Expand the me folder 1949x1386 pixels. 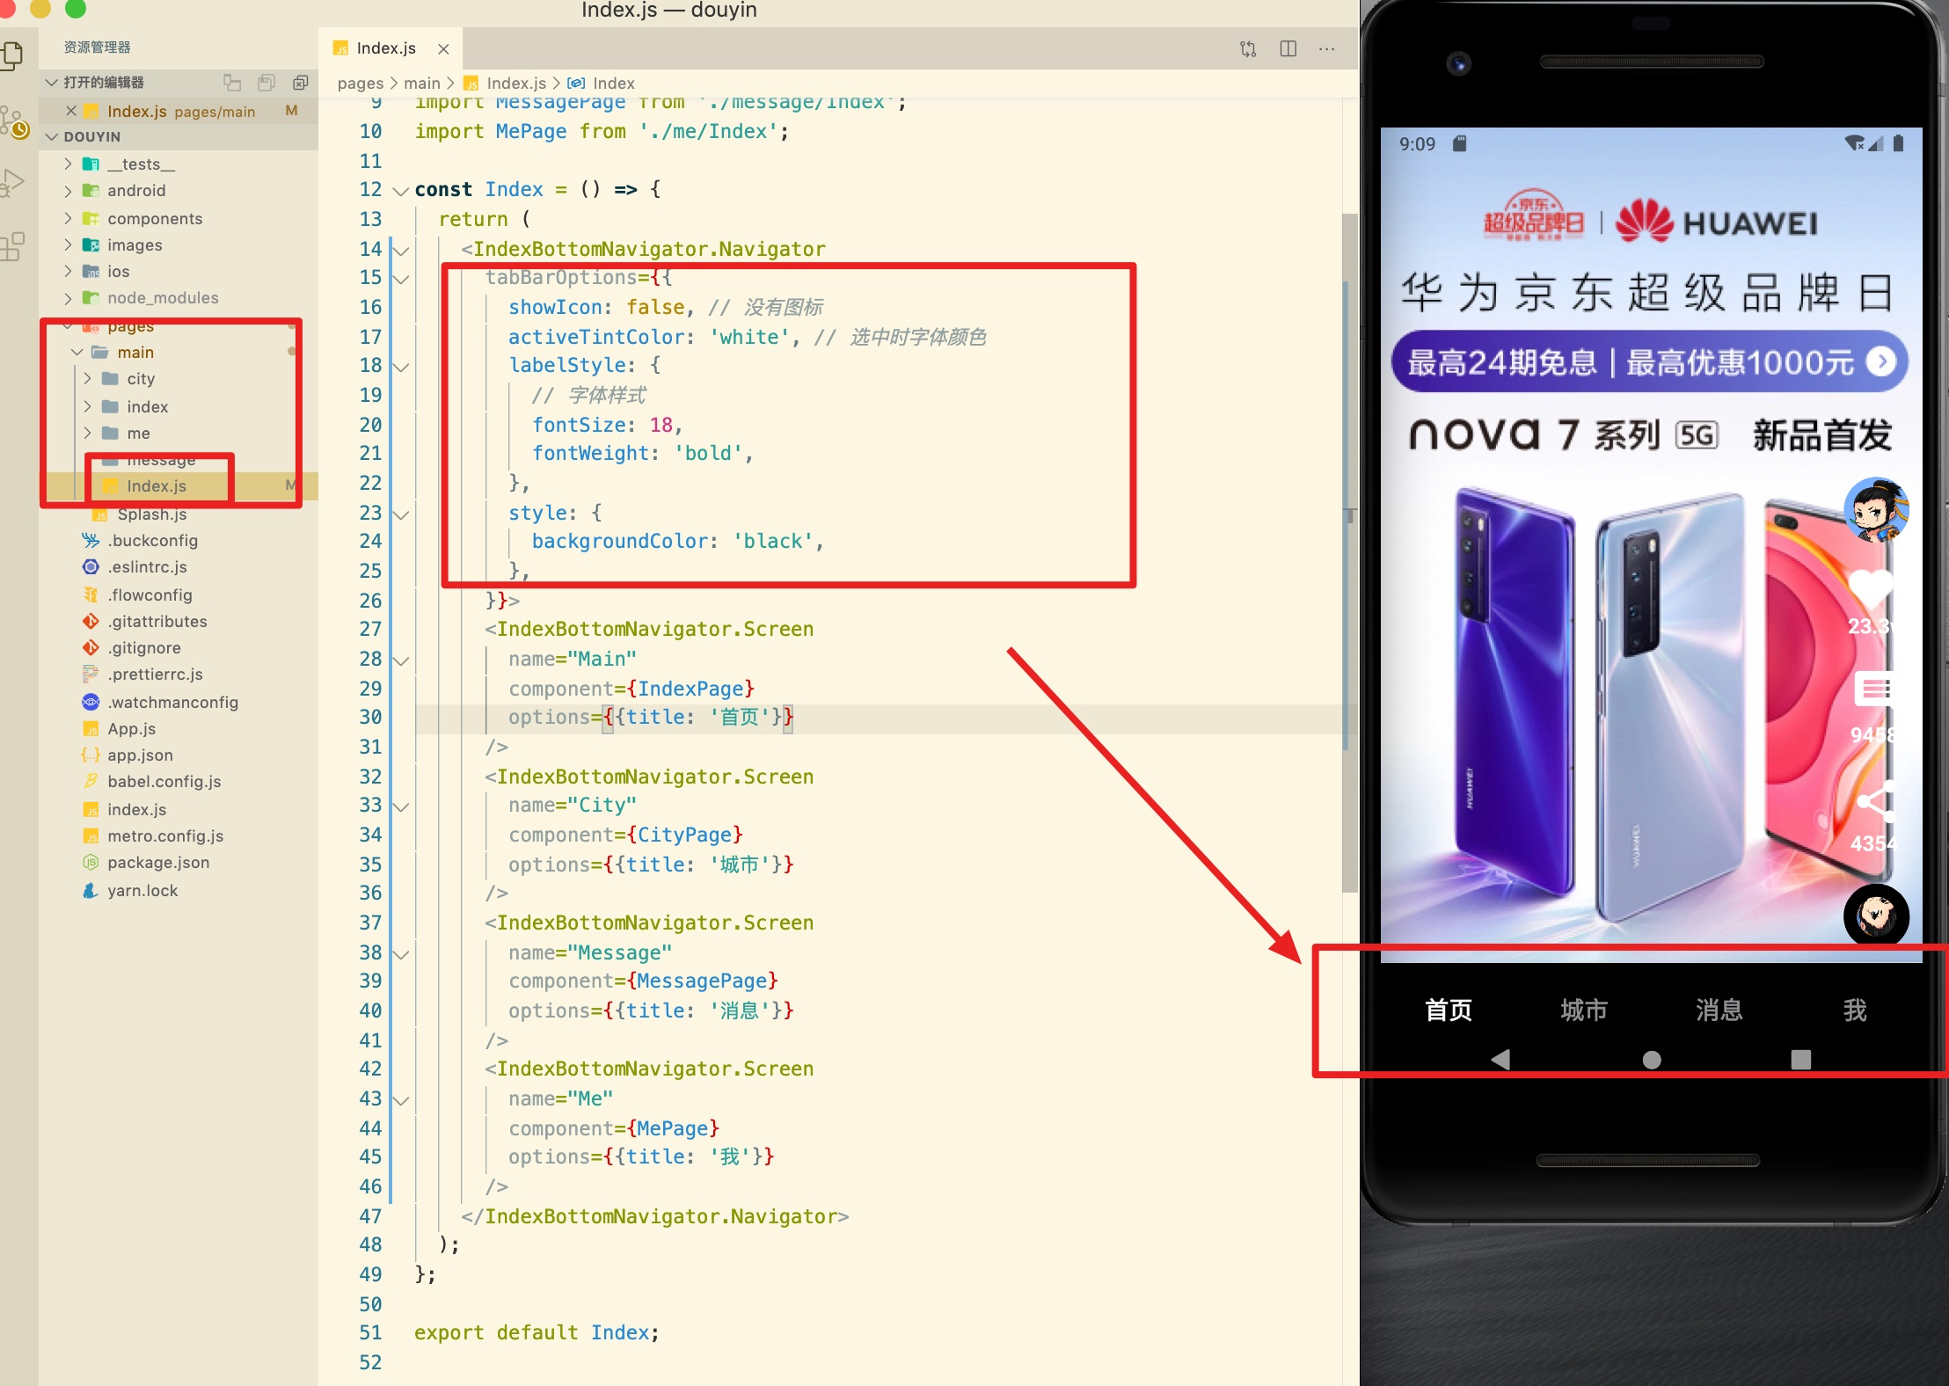tap(87, 433)
